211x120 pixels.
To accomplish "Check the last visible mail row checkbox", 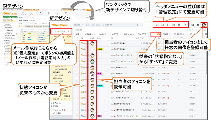I will tap(77, 116).
